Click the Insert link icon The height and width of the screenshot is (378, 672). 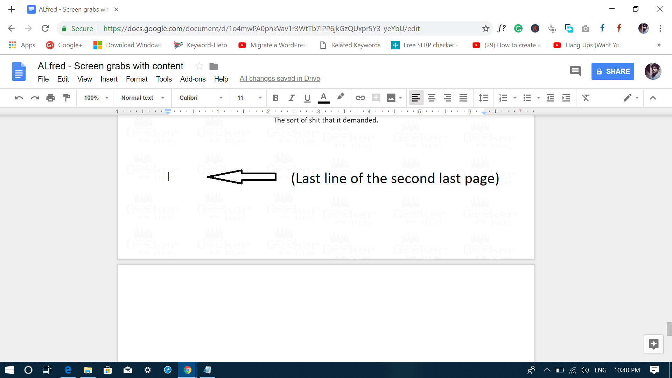click(360, 97)
